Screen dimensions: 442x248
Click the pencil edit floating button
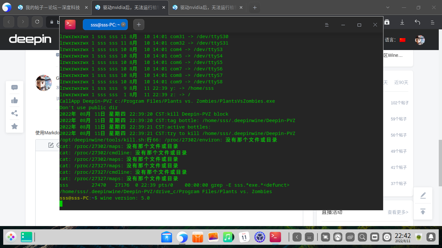pyautogui.click(x=423, y=195)
